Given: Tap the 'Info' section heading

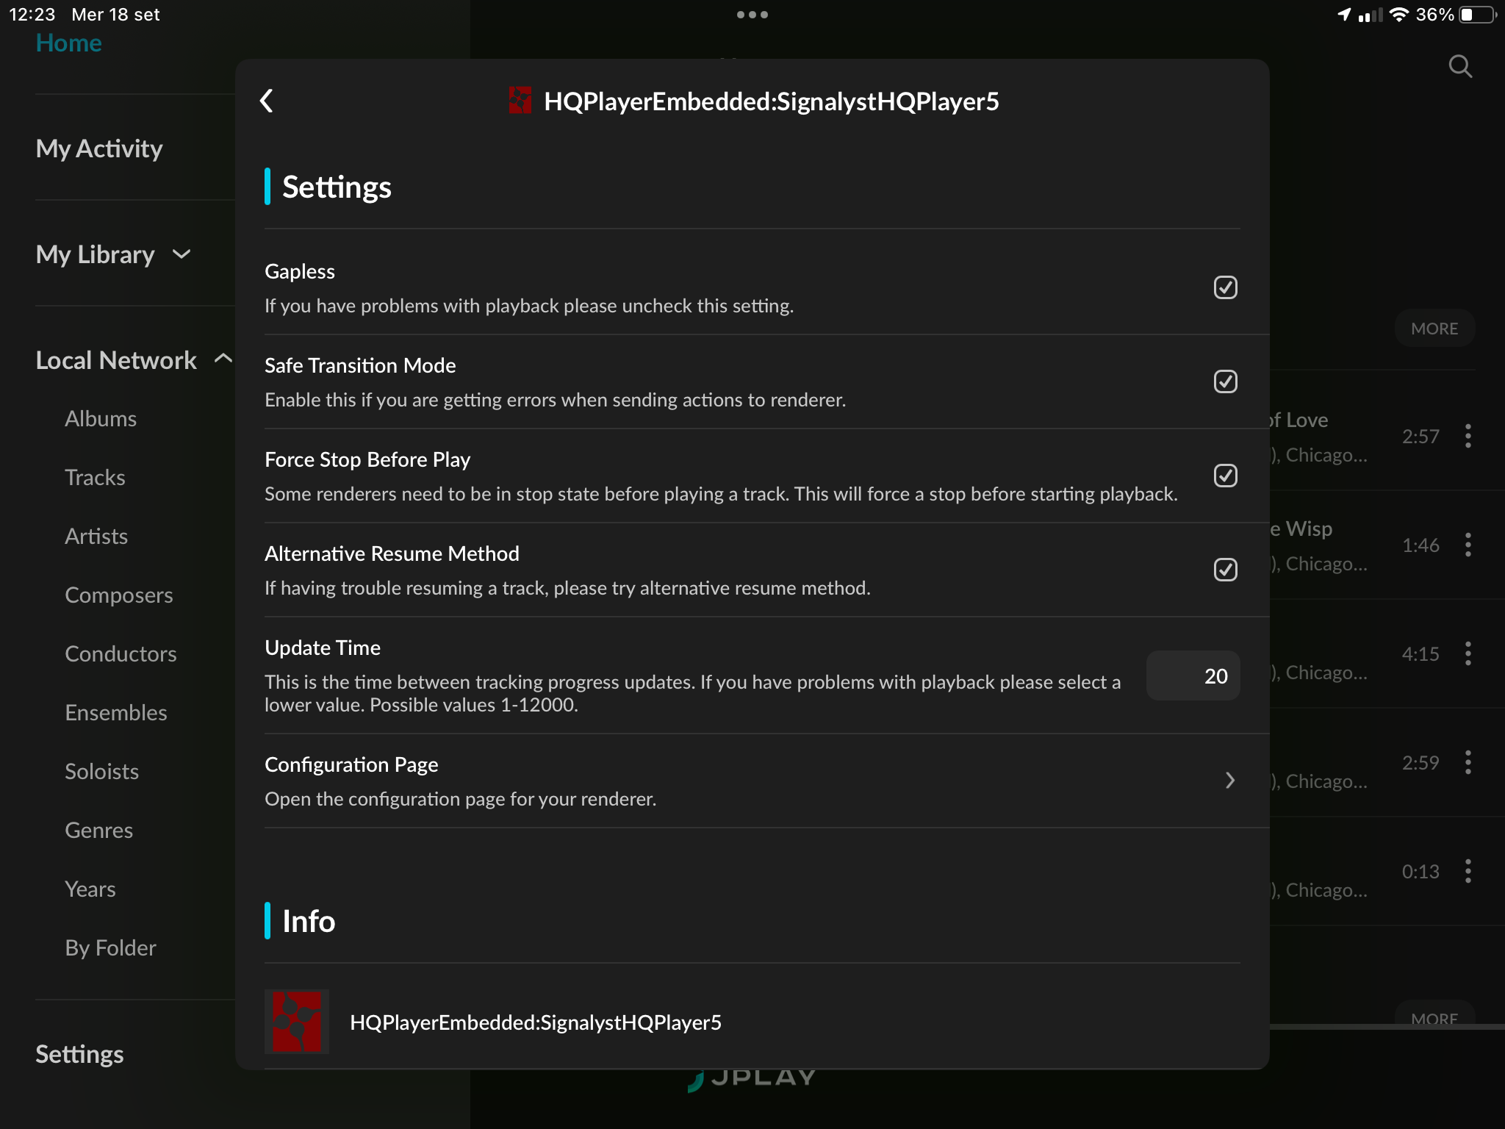Looking at the screenshot, I should point(309,921).
